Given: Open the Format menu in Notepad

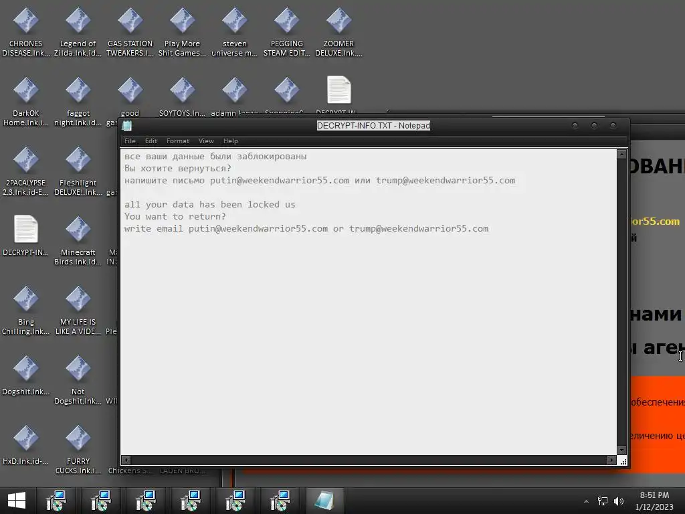Looking at the screenshot, I should coord(178,141).
